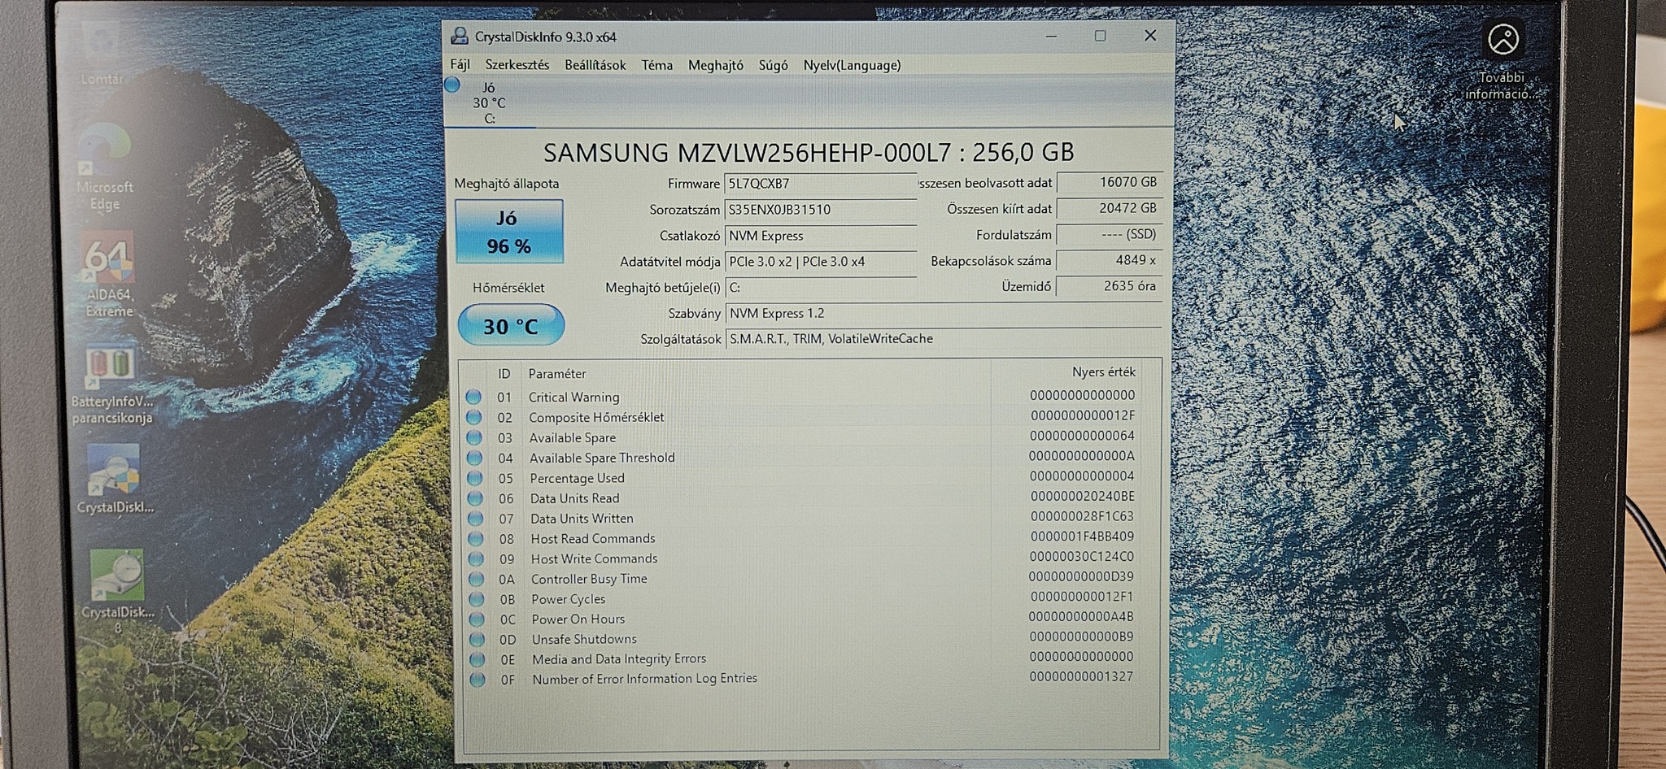Select the Percentage Used parameter row text
Screen dimensions: 1666x769
pos(578,478)
